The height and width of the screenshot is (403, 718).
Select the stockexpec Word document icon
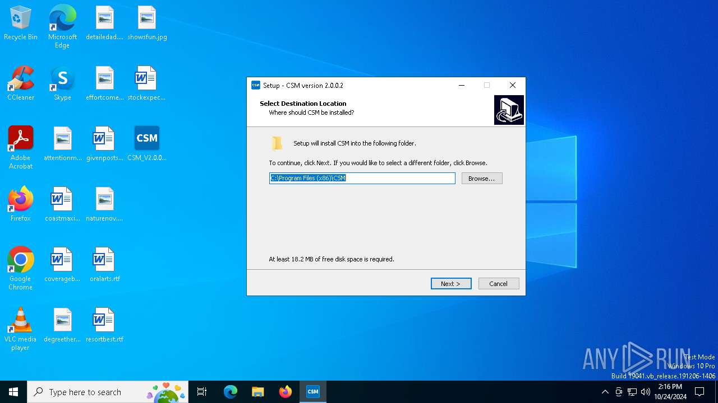tap(147, 83)
